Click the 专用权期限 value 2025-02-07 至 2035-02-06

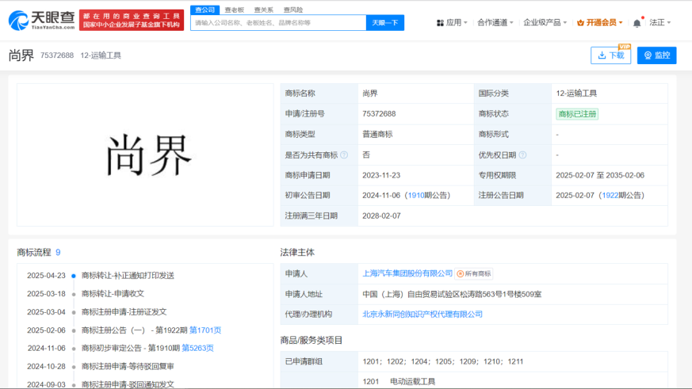coord(600,175)
